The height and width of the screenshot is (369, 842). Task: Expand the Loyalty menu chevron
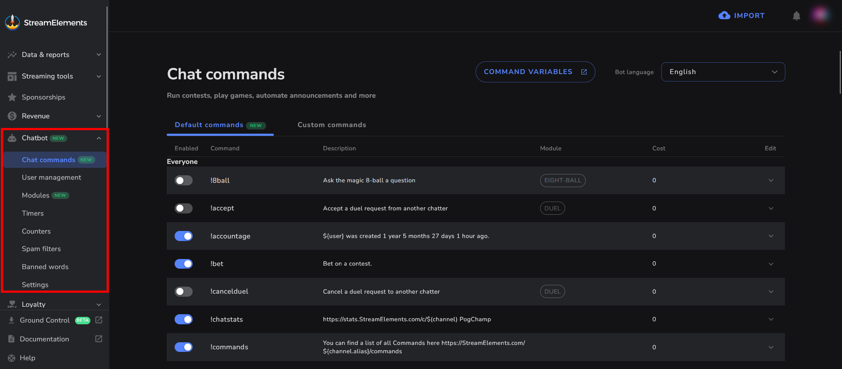coord(99,305)
